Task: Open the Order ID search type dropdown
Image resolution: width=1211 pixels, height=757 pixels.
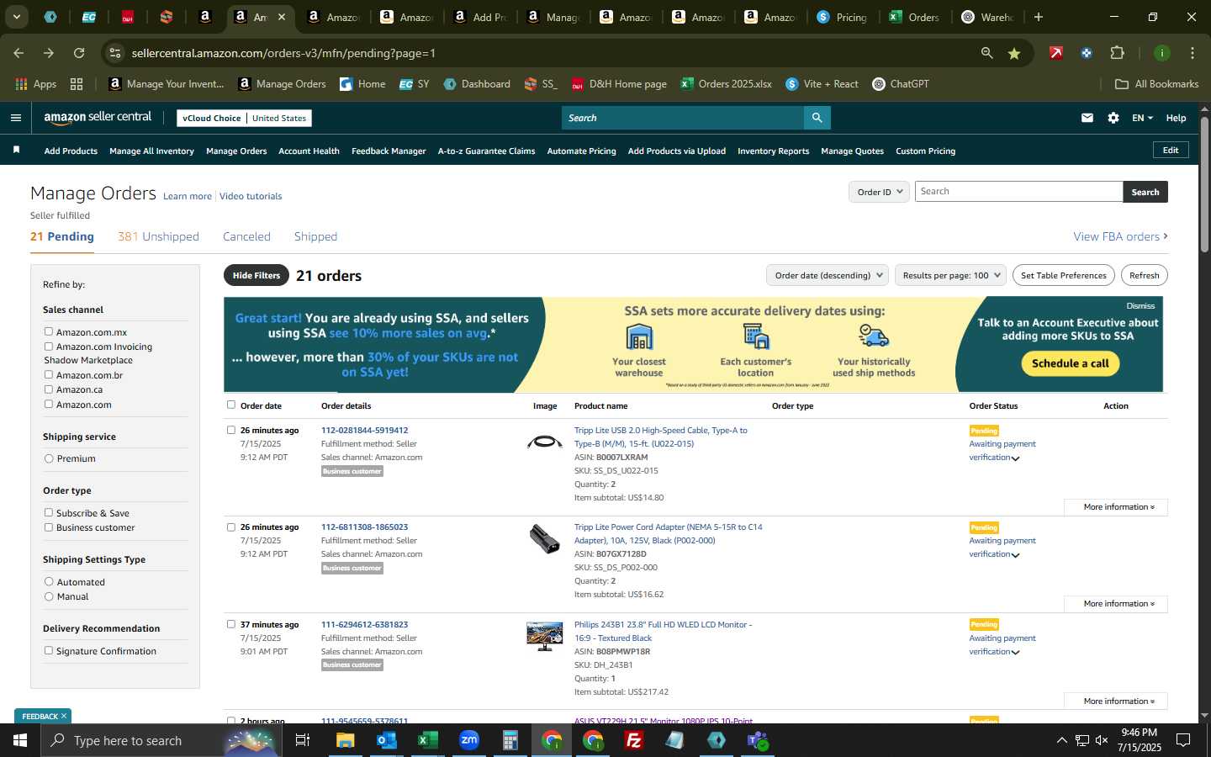Action: [879, 192]
